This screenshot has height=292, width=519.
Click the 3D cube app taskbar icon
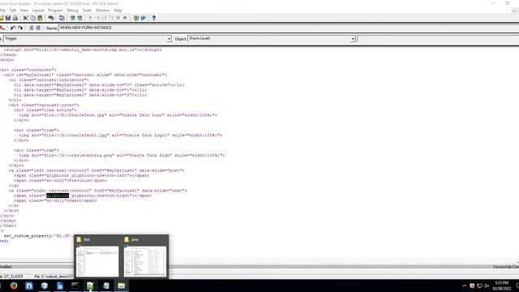coord(45,286)
